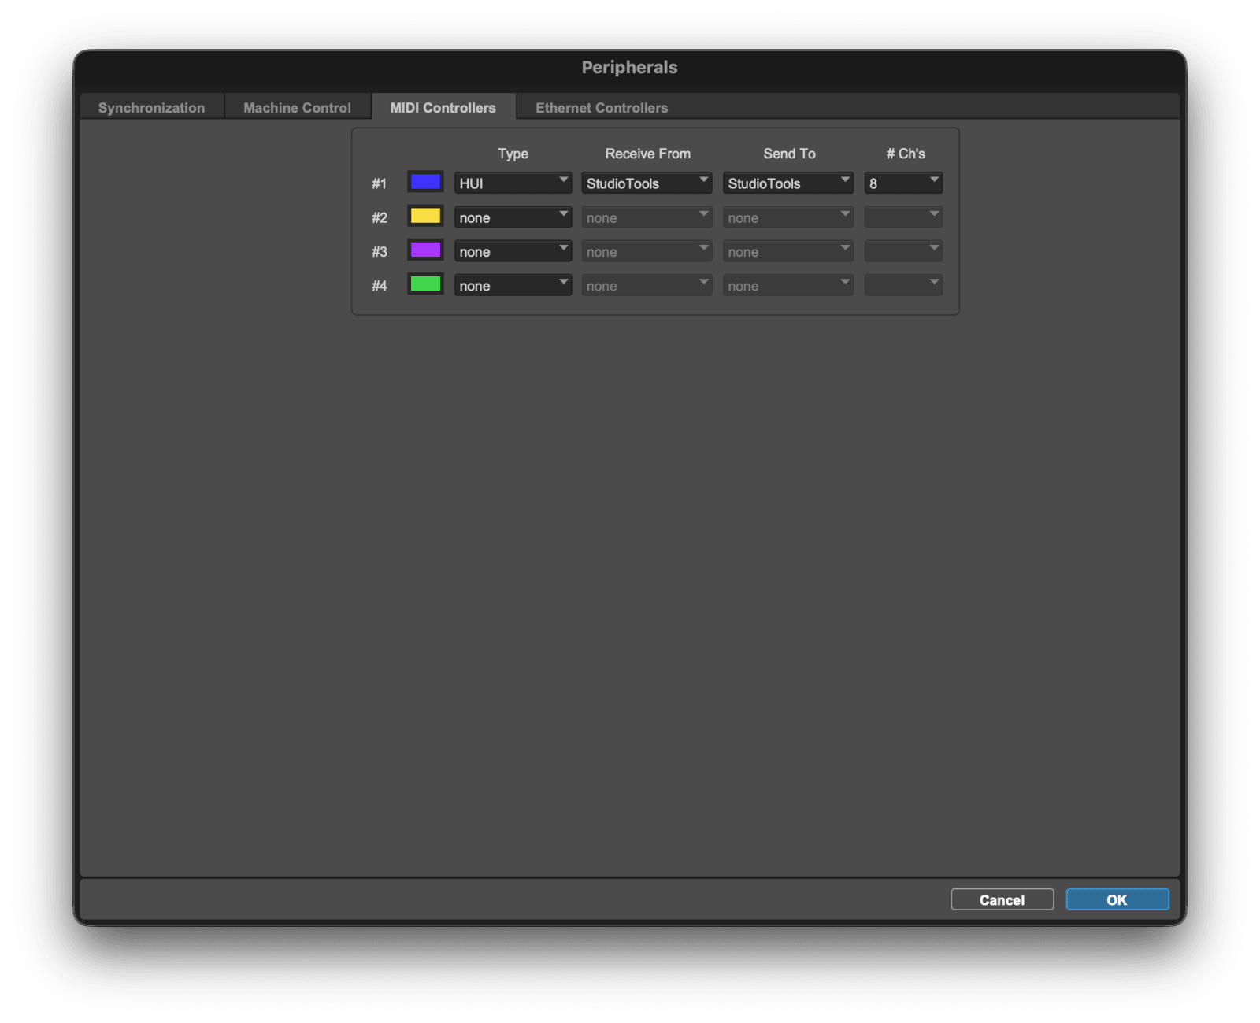Open Receive From dropdown in row #4

point(647,285)
